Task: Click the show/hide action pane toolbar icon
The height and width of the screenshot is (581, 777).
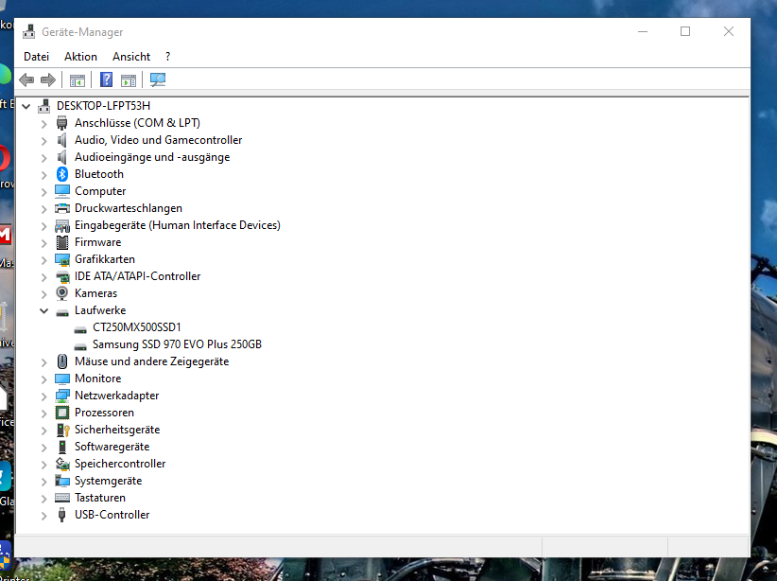Action: (129, 80)
